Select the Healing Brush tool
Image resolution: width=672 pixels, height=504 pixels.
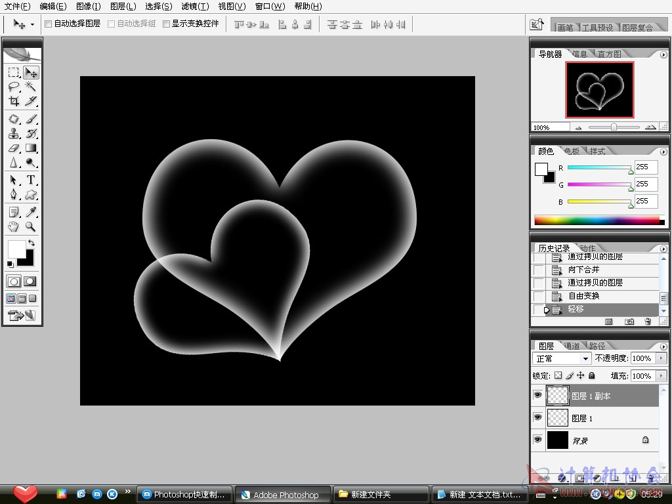[14, 119]
